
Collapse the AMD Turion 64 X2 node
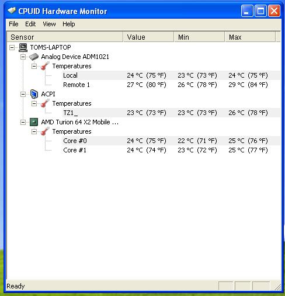[23, 122]
